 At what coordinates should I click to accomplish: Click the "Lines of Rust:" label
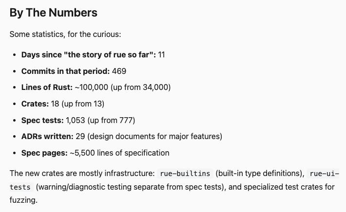click(47, 88)
